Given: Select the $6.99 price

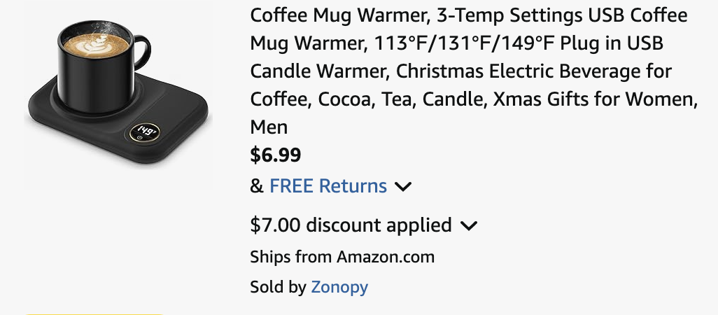Looking at the screenshot, I should click(276, 155).
